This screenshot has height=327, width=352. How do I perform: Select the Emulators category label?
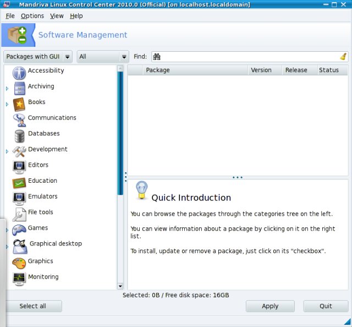tap(43, 197)
